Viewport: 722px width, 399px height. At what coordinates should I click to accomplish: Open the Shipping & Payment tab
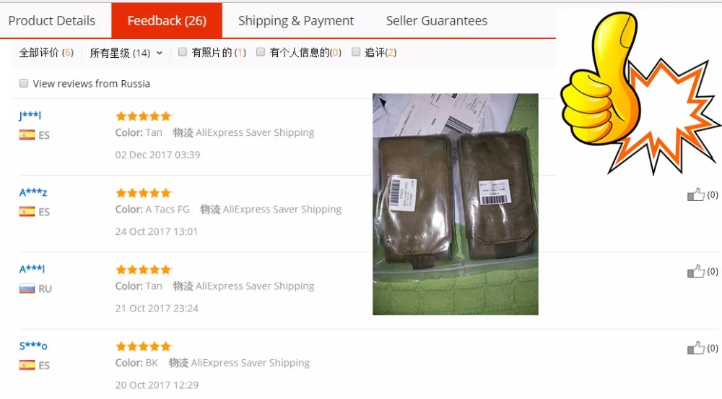pos(296,21)
